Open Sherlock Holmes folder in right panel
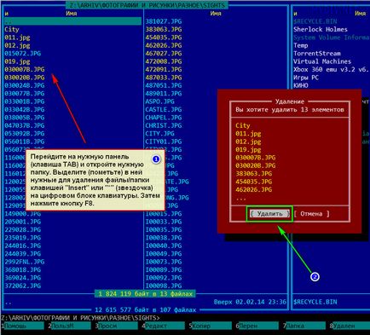The width and height of the screenshot is (370, 335). point(321,29)
